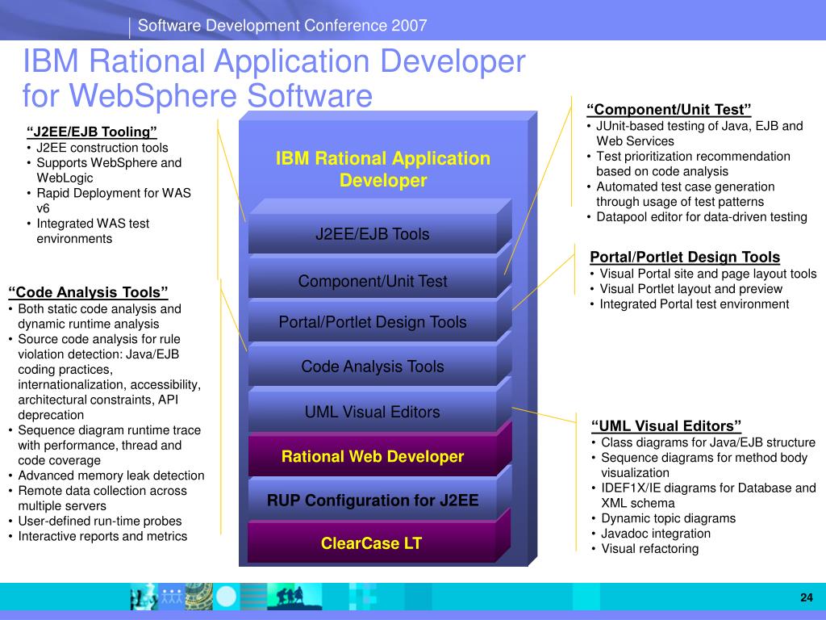Select the Code Analysis Tools block
Screen dimensions: 826x620
tap(373, 366)
